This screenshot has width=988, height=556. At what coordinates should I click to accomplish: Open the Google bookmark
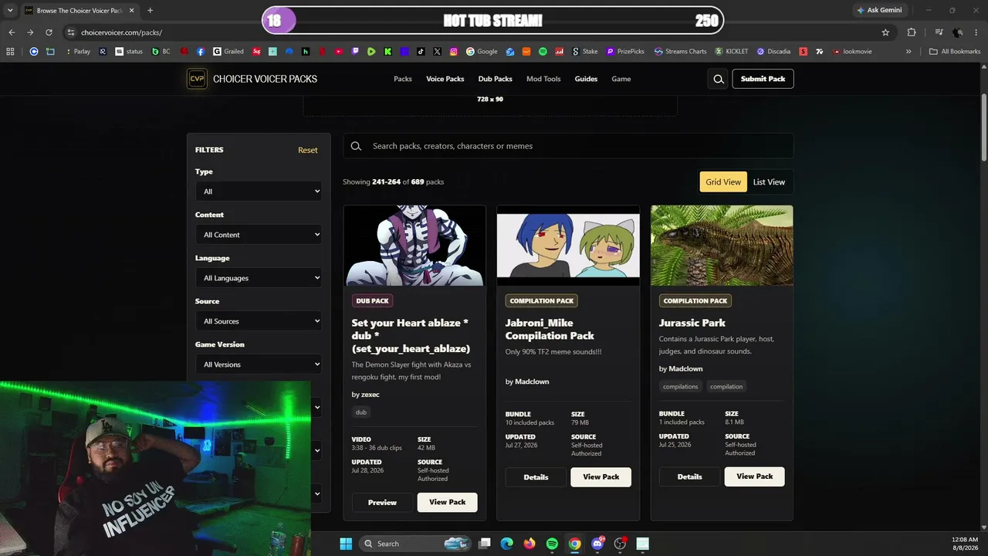pyautogui.click(x=482, y=52)
